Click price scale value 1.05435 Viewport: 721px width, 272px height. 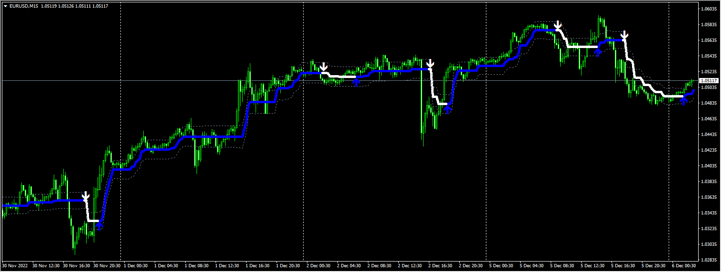pos(709,56)
